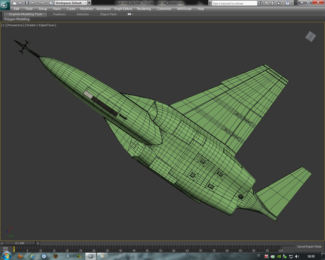Open Favorites star icon
Viewport: 325px width, 260px height.
279,3
